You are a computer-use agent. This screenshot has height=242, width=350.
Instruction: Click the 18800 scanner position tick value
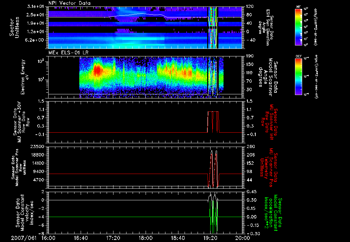click(x=38, y=155)
